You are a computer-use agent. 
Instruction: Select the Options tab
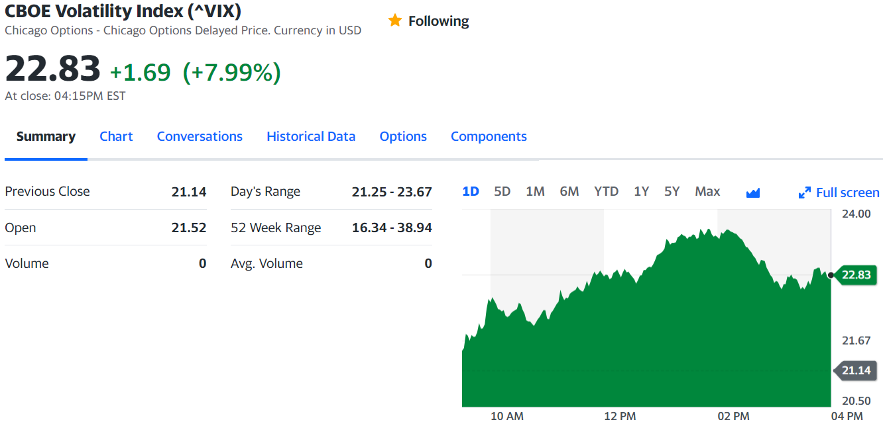[x=403, y=136]
